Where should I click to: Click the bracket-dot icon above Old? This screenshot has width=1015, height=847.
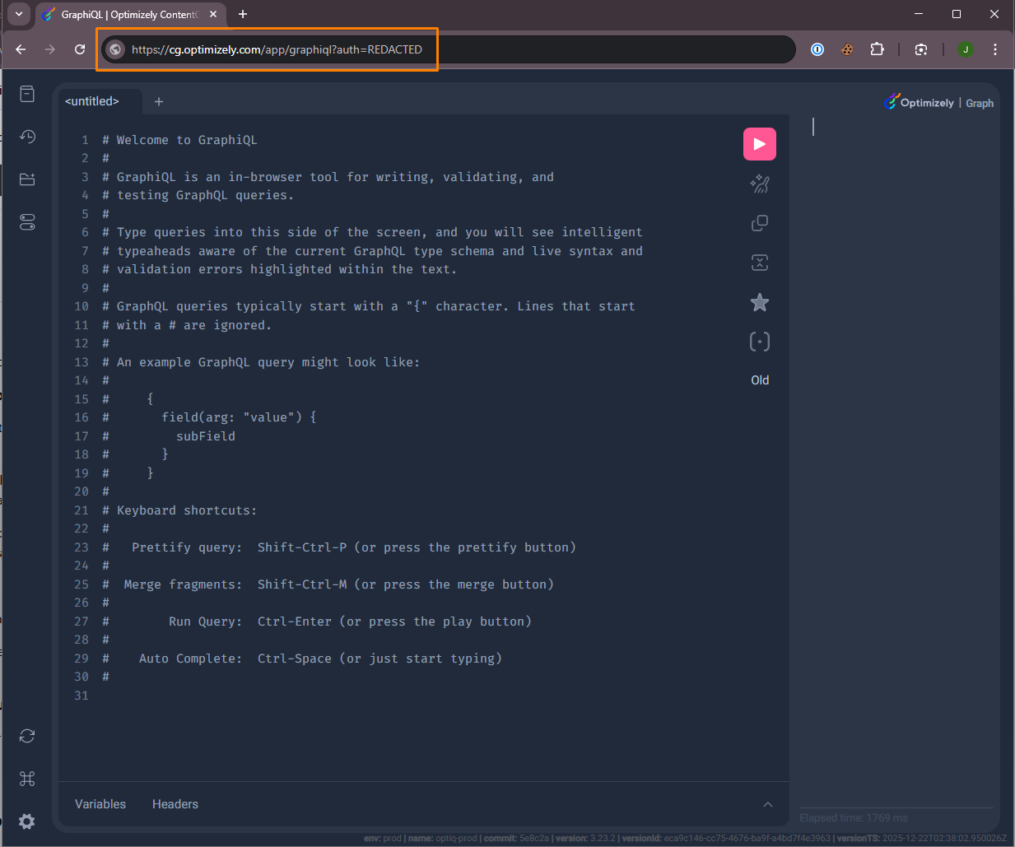[x=759, y=342]
